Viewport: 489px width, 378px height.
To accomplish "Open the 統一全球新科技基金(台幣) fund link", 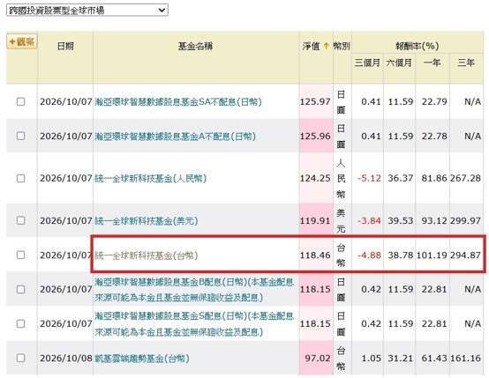I will click(x=146, y=256).
